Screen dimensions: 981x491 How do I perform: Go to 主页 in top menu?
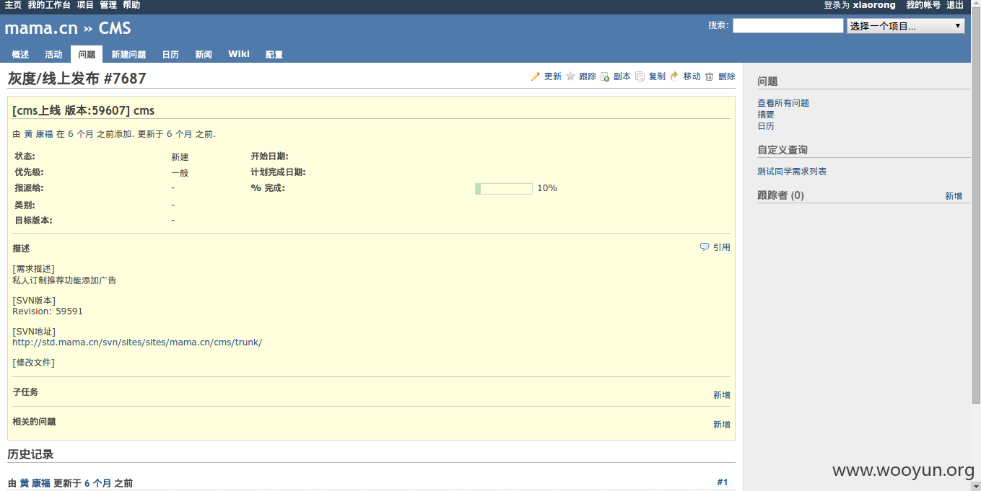tap(13, 5)
